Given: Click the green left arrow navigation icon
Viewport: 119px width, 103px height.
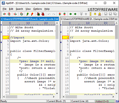Looking at the screenshot, I should (71, 14).
